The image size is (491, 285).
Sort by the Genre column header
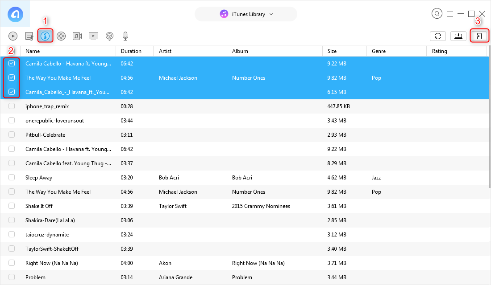(396, 51)
